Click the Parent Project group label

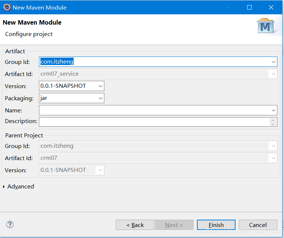point(24,136)
